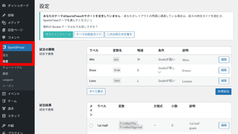
Task: Open the bold 設定 submenu entry
Action: coord(5,61)
